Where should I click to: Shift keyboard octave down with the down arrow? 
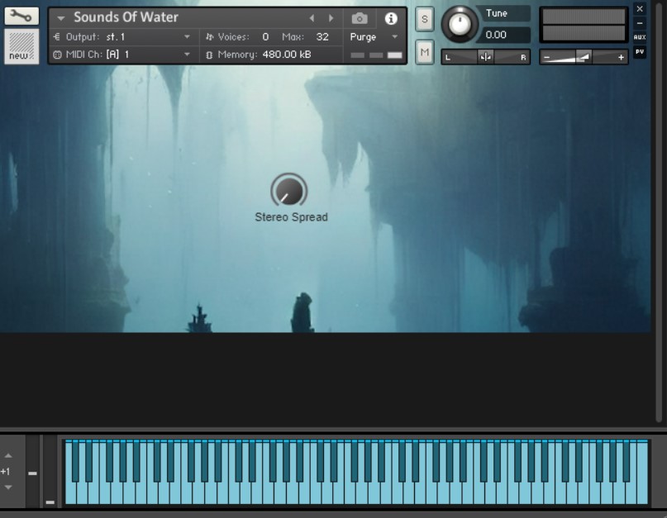click(8, 487)
